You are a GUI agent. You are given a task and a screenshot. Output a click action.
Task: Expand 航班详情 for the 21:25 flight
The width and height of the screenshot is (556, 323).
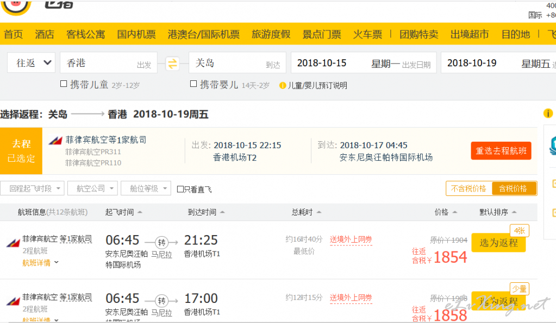pyautogui.click(x=40, y=263)
